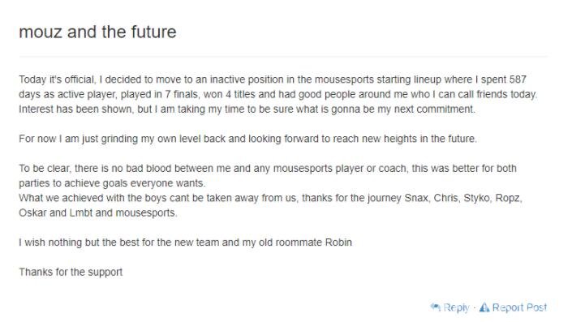Select the post title "mouz and the future"
The width and height of the screenshot is (585, 322).
point(97,32)
